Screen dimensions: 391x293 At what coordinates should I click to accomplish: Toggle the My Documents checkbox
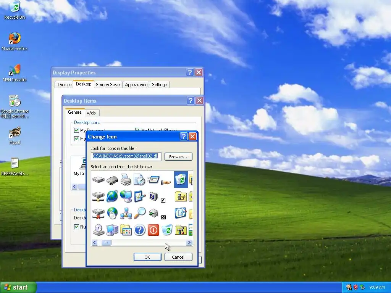(76, 130)
